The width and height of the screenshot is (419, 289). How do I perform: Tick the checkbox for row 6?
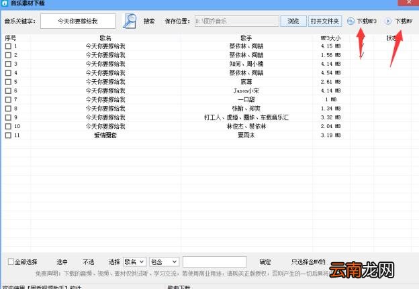click(8, 91)
